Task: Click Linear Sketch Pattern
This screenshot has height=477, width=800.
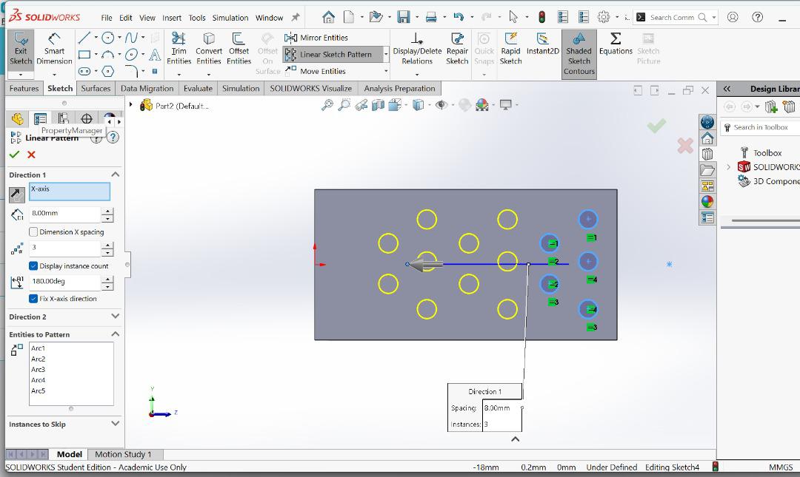Action: (x=329, y=55)
